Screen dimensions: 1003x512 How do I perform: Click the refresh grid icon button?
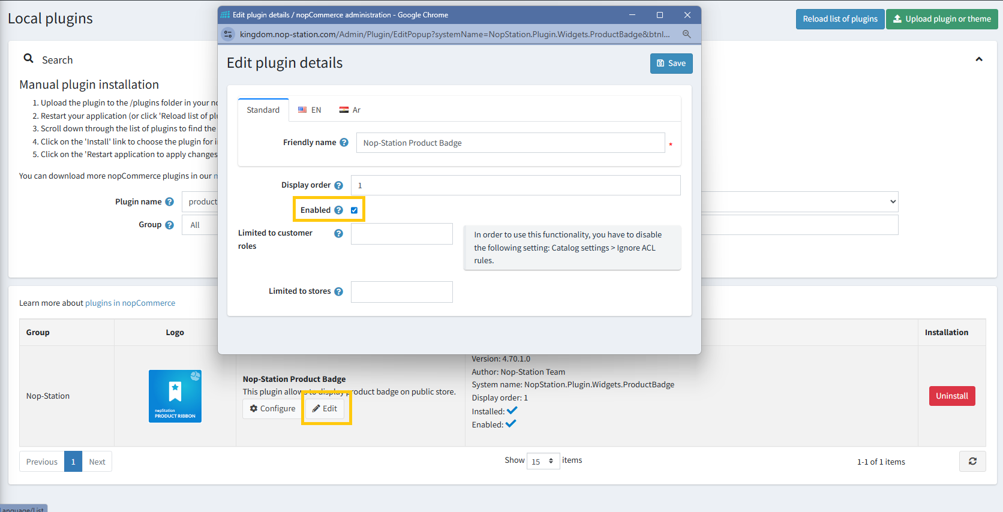[972, 462]
